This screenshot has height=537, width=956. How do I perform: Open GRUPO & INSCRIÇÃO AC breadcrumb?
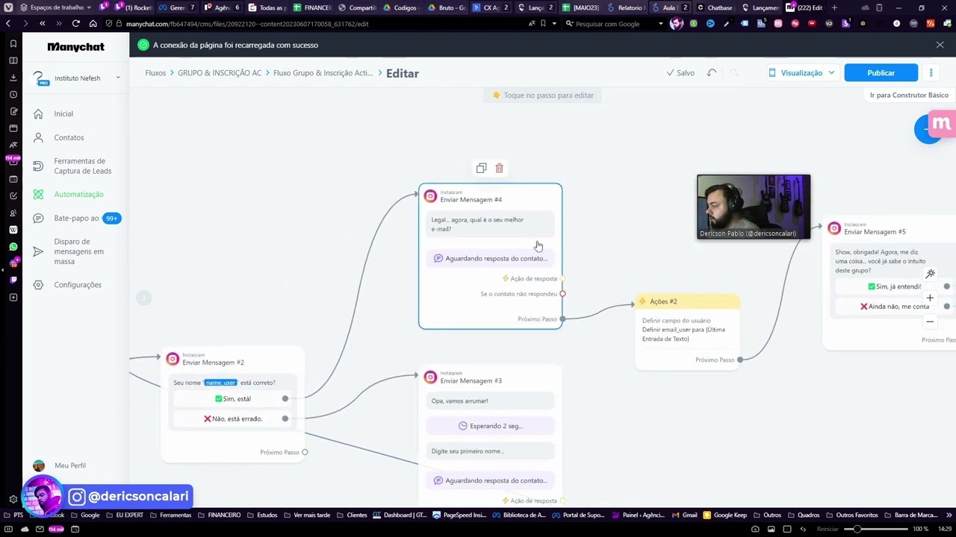[x=220, y=73]
